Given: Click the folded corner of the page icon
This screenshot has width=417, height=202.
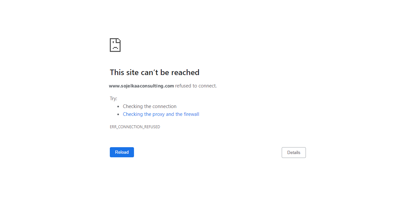Looking at the screenshot, I should click(119, 40).
